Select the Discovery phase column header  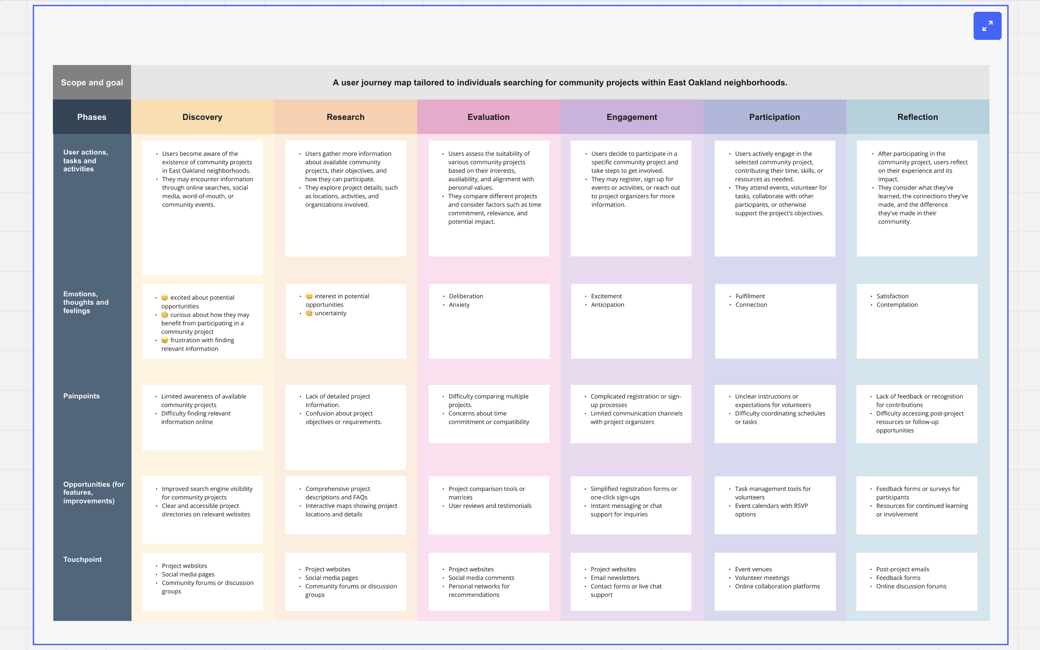(x=202, y=117)
